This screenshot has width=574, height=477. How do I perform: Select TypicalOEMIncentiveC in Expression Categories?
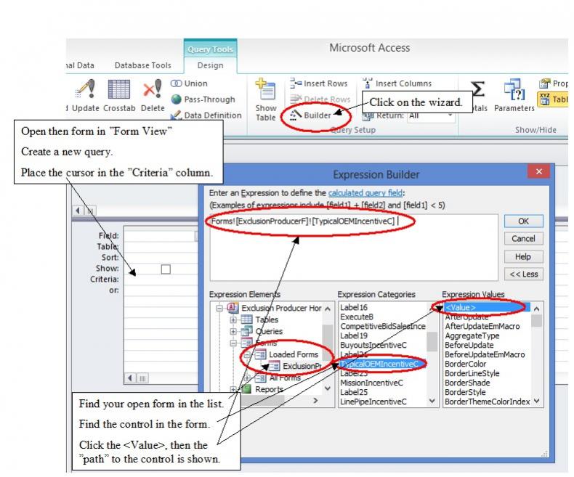click(x=379, y=364)
